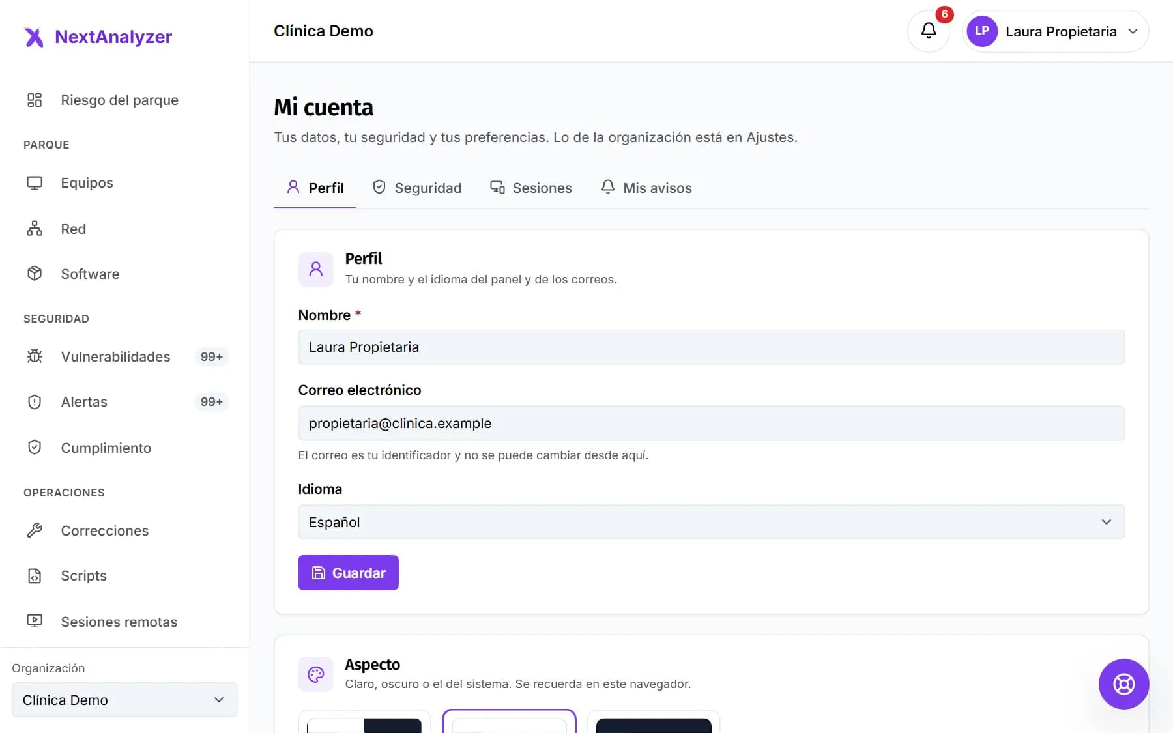The width and height of the screenshot is (1173, 733).
Task: Click the Sesiones remotas screen icon
Action: (35, 622)
